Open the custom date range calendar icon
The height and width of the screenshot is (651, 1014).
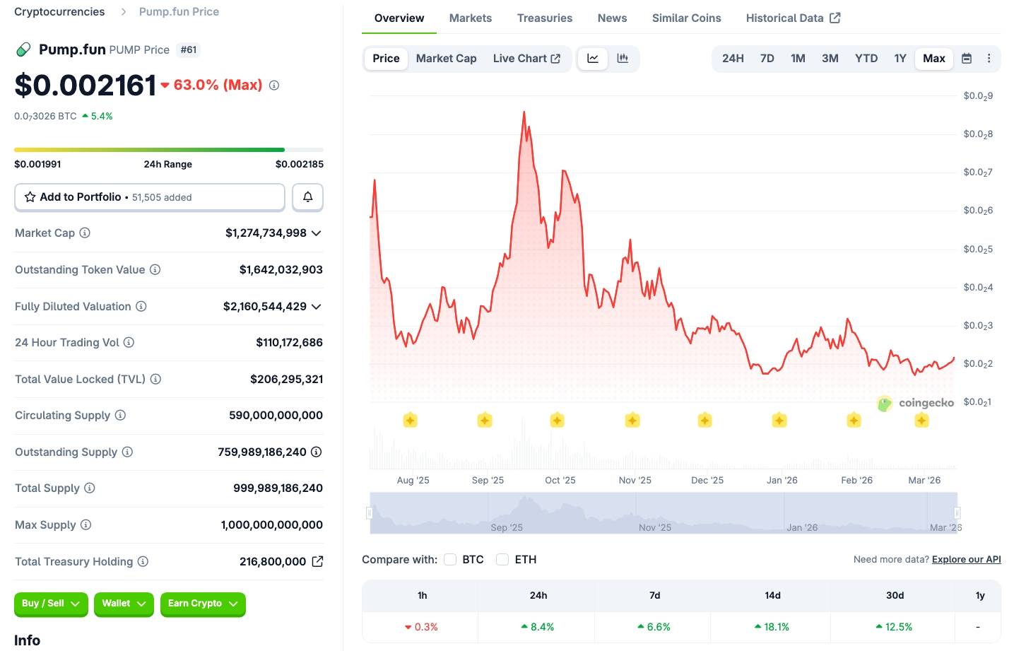pyautogui.click(x=966, y=59)
